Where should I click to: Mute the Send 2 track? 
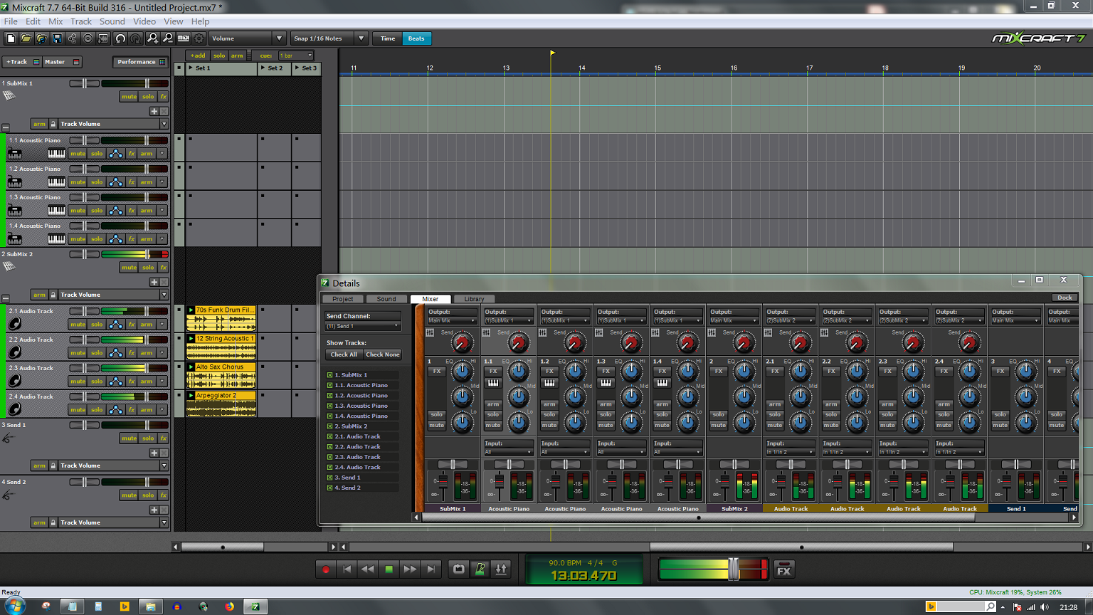[x=129, y=495]
